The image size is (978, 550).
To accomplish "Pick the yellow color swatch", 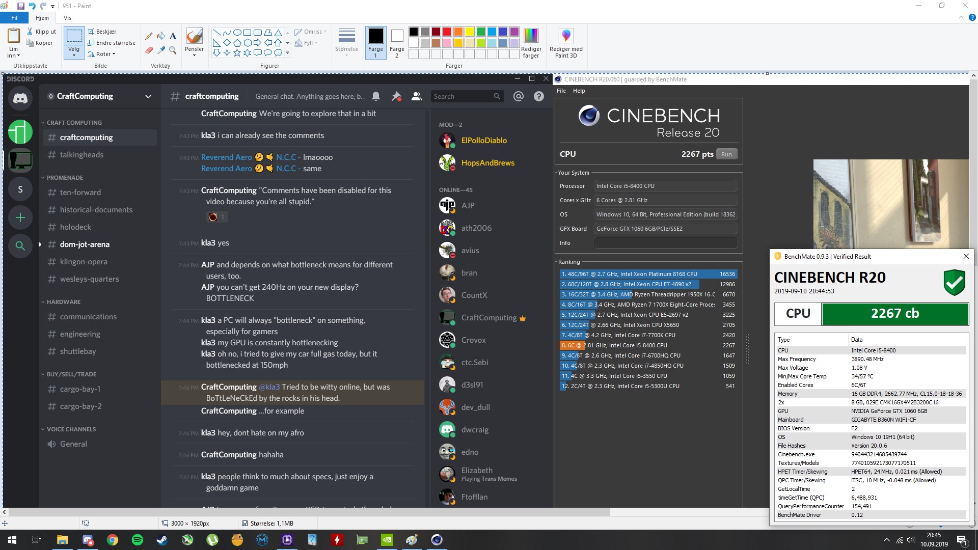I will 470,32.
